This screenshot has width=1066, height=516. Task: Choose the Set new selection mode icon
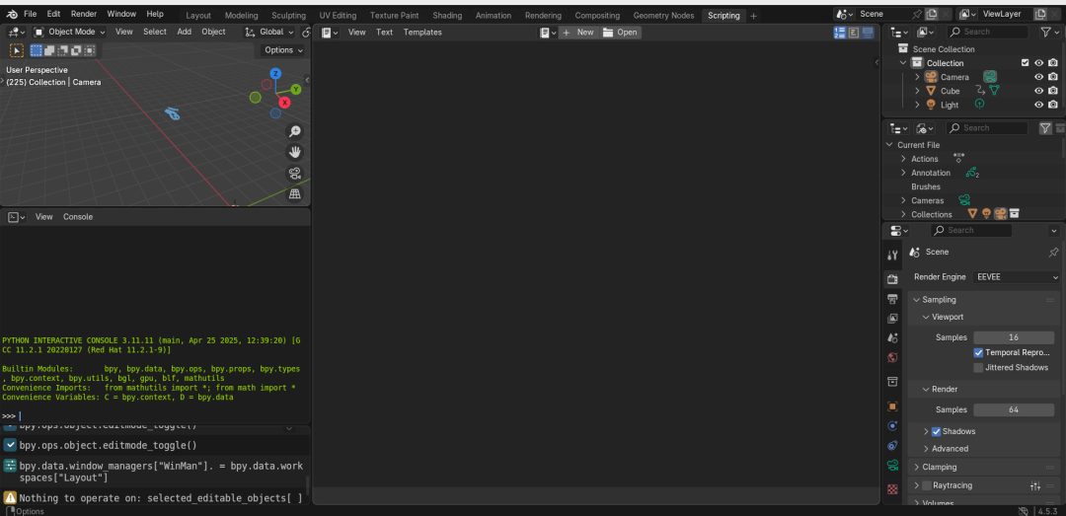(37, 50)
